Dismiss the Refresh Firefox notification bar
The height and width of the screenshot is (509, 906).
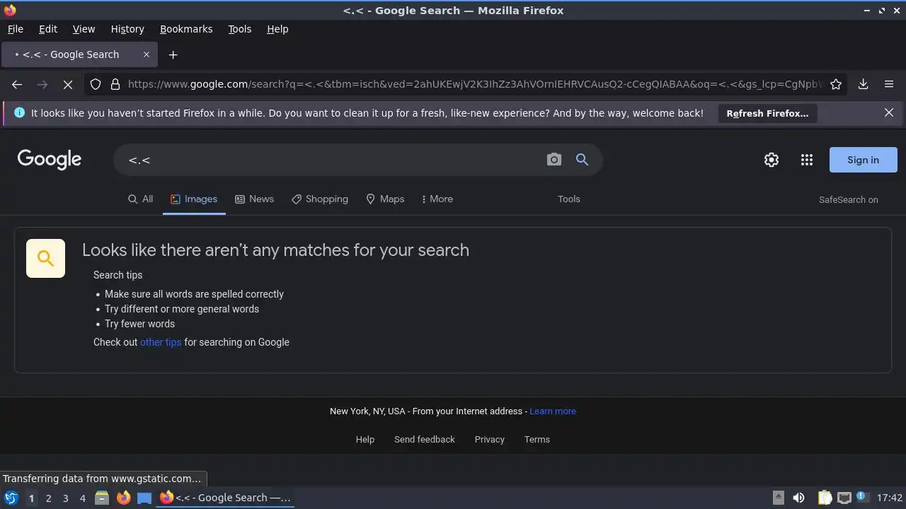(889, 112)
